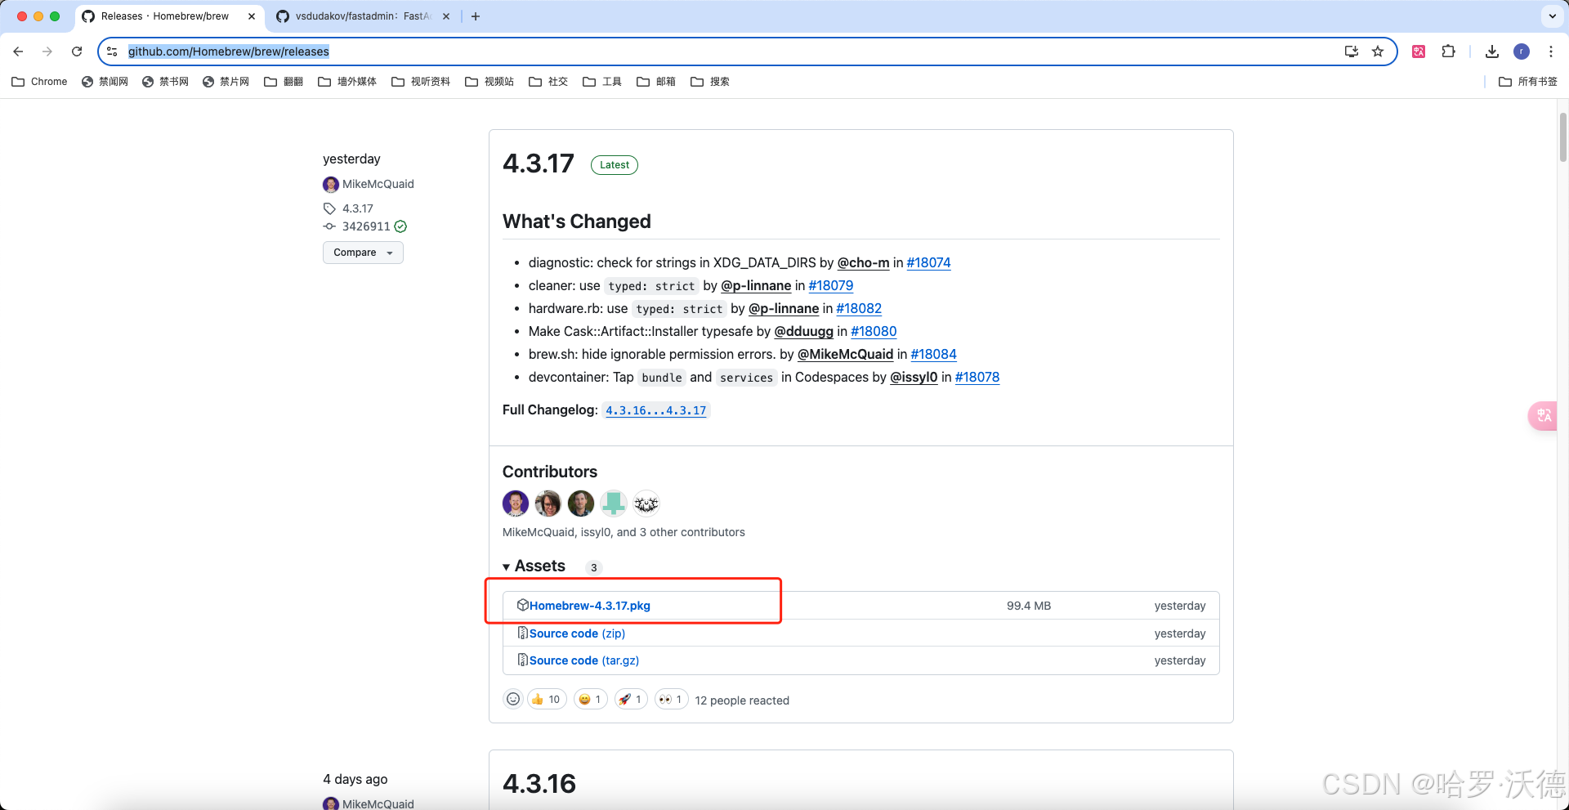Open the 社交 bookmarks folder
The width and height of the screenshot is (1569, 810).
coord(548,82)
